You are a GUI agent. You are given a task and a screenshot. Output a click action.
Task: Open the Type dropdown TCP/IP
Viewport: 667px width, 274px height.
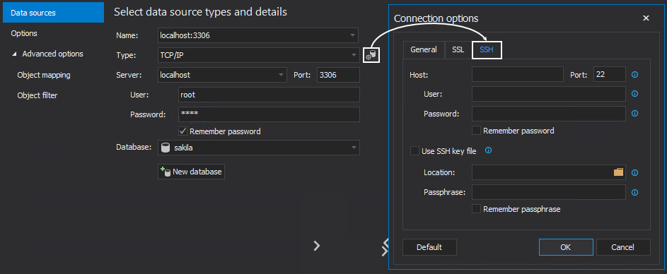[354, 55]
